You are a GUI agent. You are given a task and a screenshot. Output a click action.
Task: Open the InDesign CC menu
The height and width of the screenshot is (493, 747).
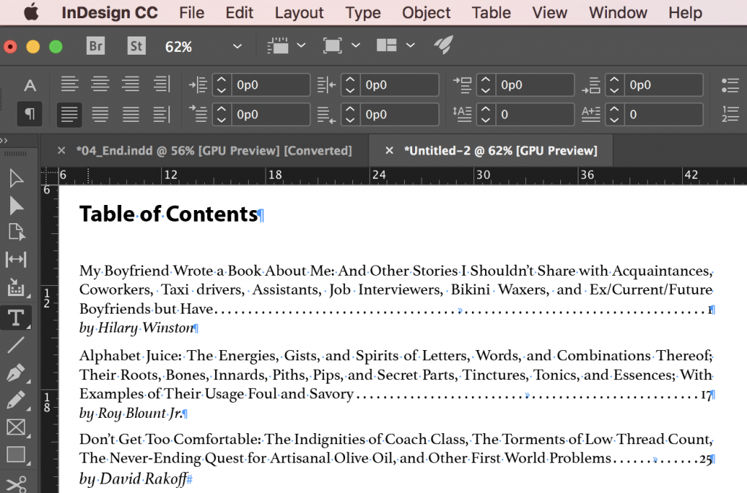109,12
